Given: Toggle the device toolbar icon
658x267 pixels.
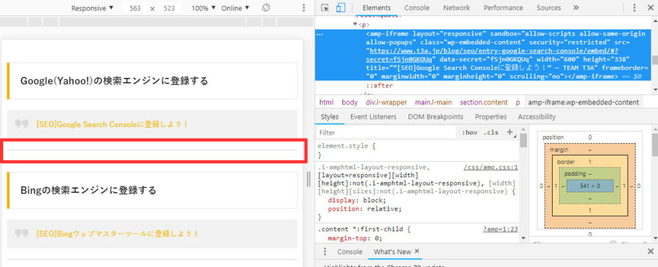Looking at the screenshot, I should [341, 8].
